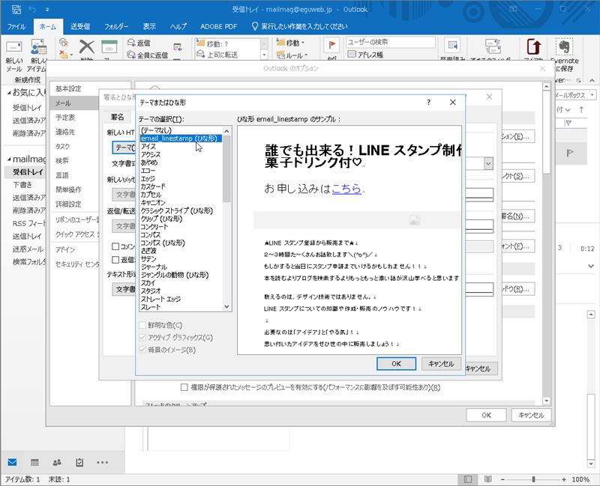The height and width of the screenshot is (486, 600).
Task: Select the Send/Receive ribbon tab
Action: (80, 26)
